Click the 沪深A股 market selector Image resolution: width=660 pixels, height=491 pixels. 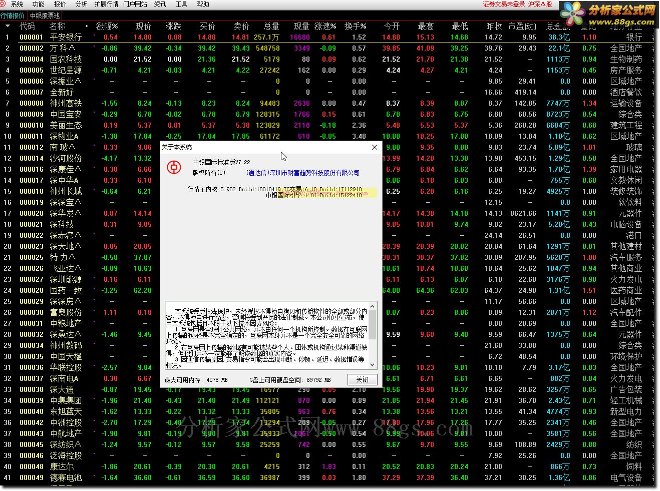pos(540,4)
